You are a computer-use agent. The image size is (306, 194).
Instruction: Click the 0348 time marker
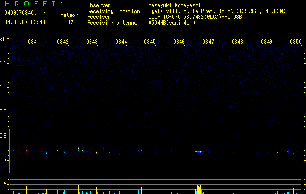tap(237, 42)
